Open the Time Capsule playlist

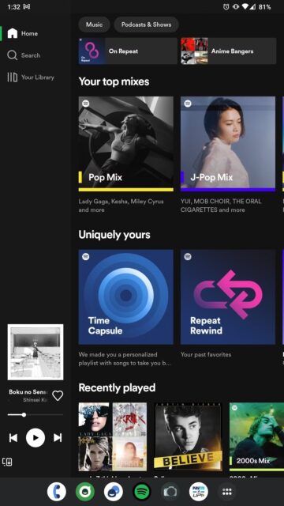click(126, 297)
